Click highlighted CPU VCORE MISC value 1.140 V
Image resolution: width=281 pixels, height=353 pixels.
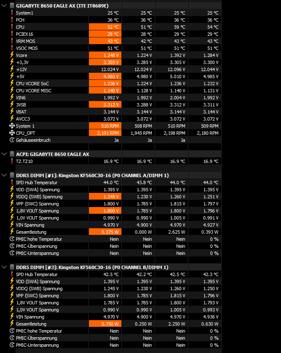pos(105,91)
